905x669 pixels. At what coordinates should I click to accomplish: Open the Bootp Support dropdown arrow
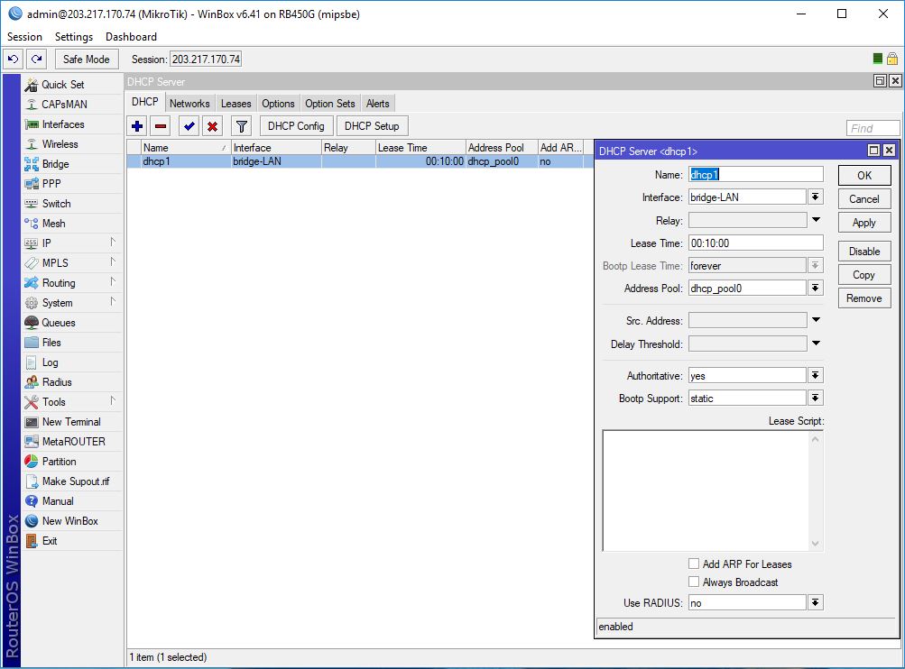pos(815,398)
